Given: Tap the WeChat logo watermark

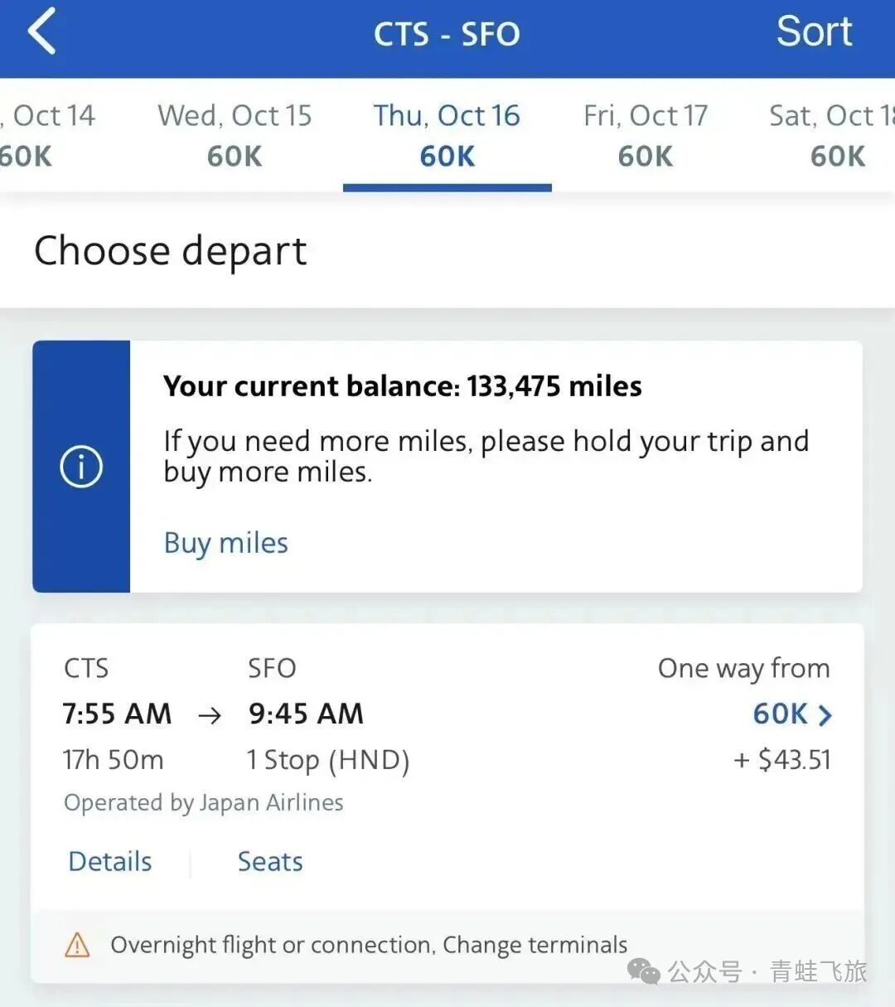Looking at the screenshot, I should pos(644,971).
